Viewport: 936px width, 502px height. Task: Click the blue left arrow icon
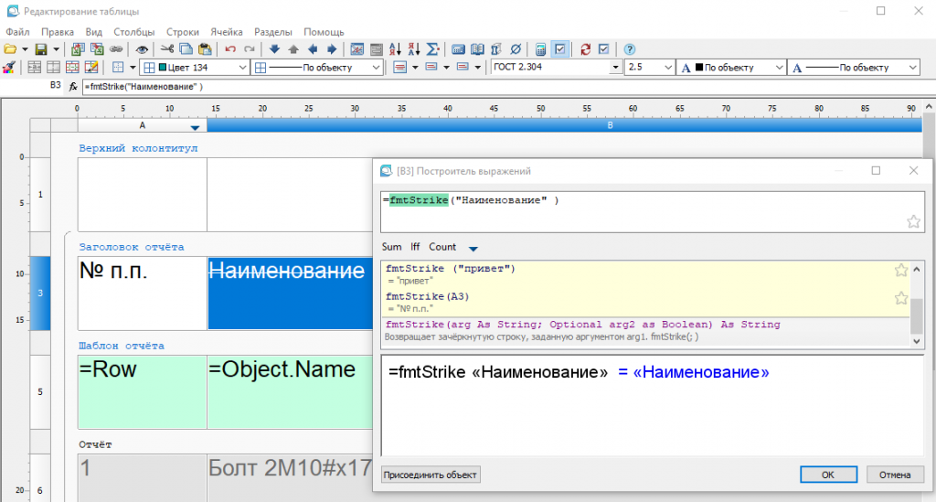click(313, 49)
